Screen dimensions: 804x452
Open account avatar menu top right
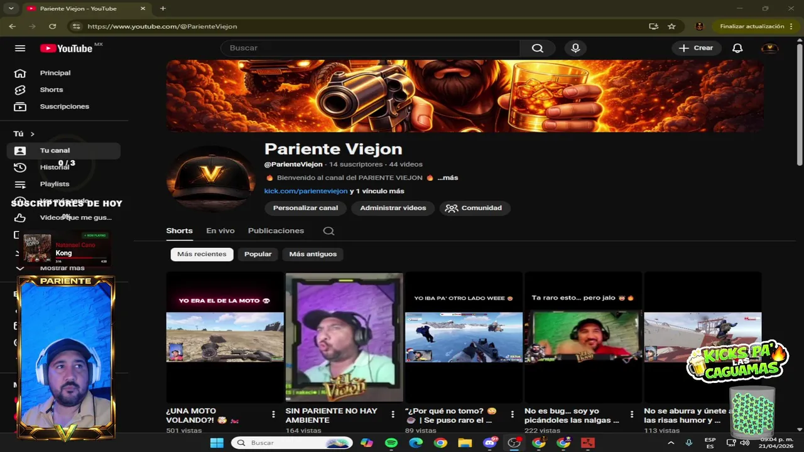coord(769,48)
